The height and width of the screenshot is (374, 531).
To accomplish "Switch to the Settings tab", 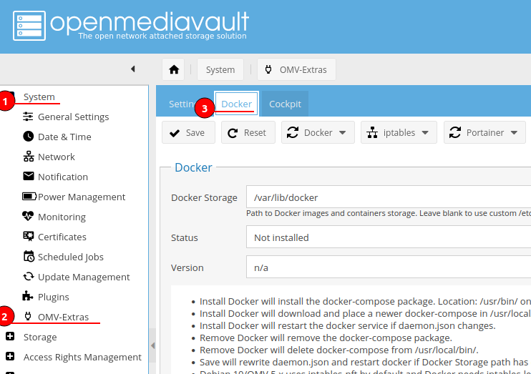I will [182, 104].
